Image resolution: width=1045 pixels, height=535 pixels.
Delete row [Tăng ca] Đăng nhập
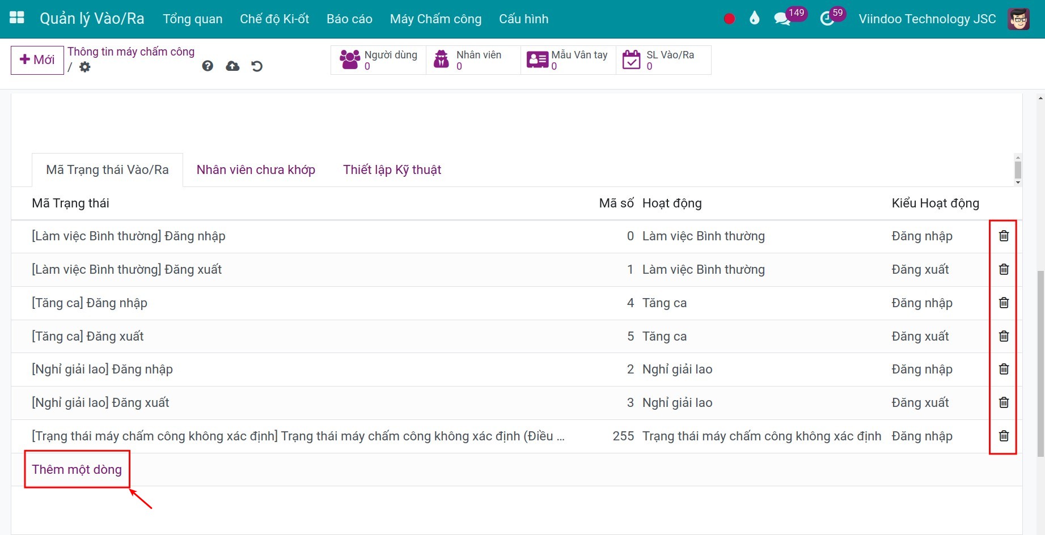point(1004,303)
